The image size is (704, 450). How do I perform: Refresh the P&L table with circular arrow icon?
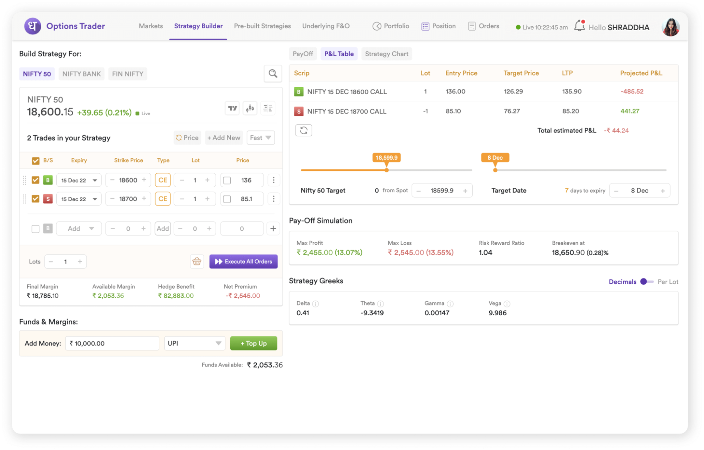coord(304,130)
